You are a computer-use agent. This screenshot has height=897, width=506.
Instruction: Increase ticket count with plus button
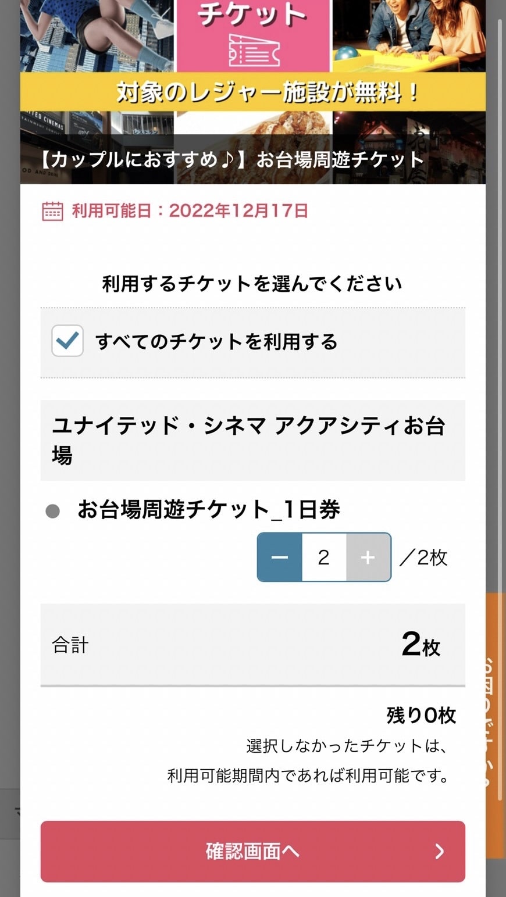coord(368,558)
